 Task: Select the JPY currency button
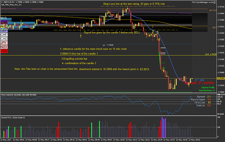tap(4, 43)
